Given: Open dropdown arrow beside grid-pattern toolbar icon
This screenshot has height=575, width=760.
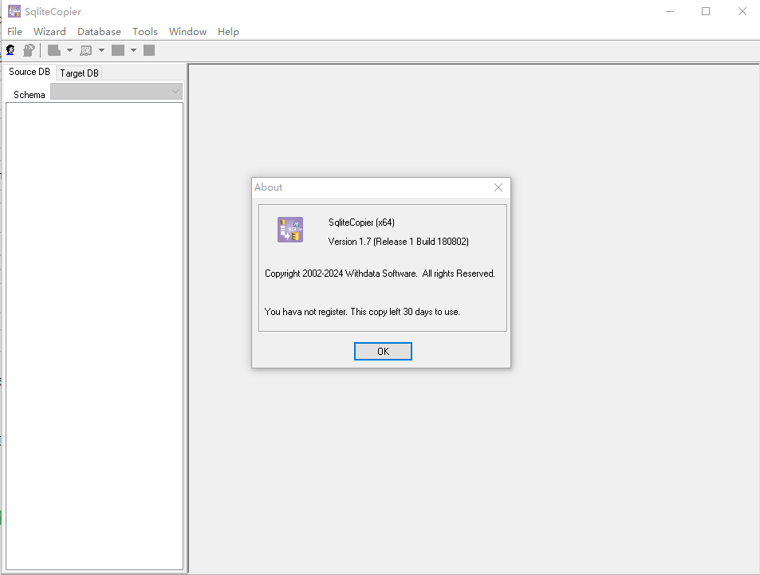Looking at the screenshot, I should click(101, 50).
